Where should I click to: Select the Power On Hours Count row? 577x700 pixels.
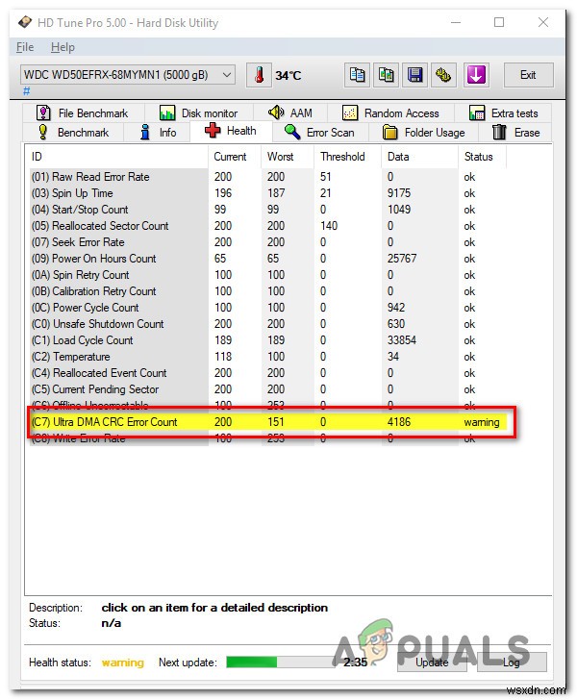268,259
